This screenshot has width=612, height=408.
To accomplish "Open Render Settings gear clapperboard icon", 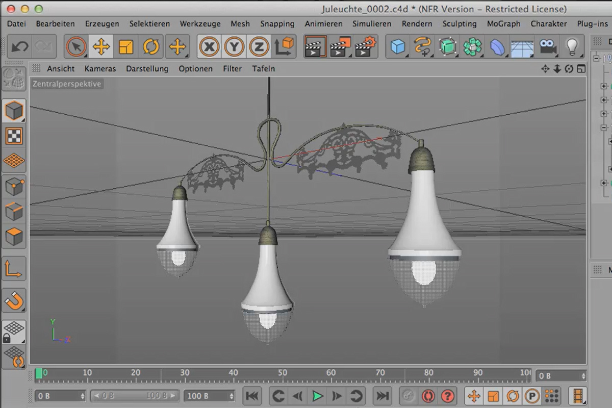I will (x=366, y=47).
